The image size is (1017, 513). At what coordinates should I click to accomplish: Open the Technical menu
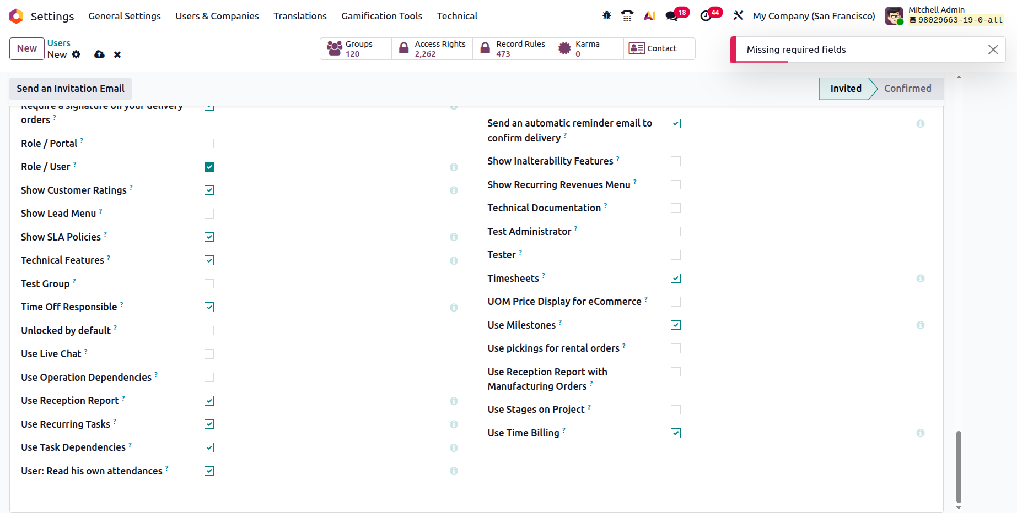(x=457, y=16)
